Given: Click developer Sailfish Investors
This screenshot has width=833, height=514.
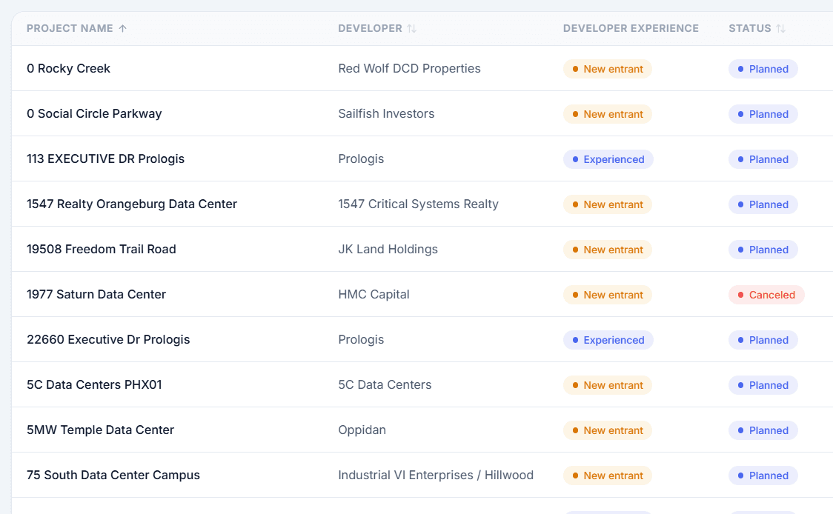Looking at the screenshot, I should tap(386, 113).
